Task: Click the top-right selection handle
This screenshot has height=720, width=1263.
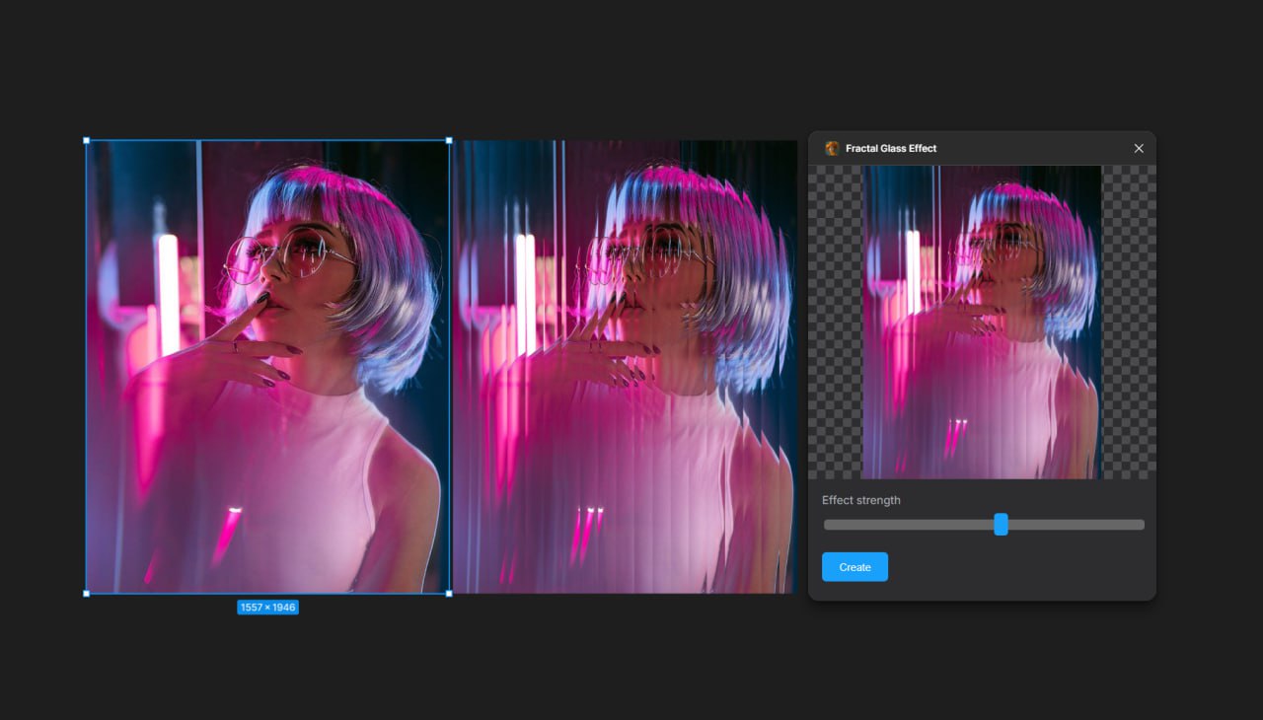Action: coord(450,140)
